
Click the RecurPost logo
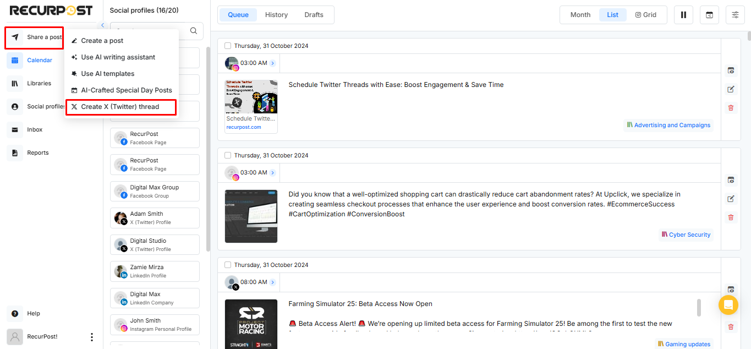pos(51,10)
